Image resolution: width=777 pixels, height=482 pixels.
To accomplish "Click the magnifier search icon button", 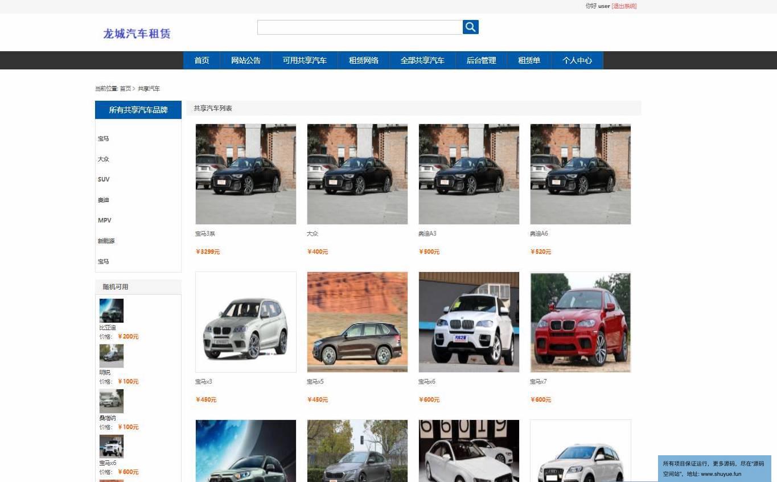I will [470, 27].
